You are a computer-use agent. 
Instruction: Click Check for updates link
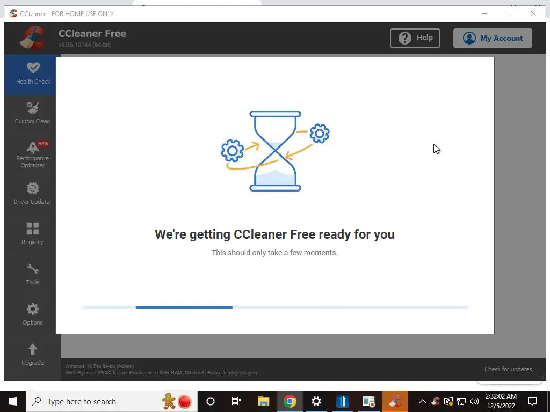click(508, 369)
